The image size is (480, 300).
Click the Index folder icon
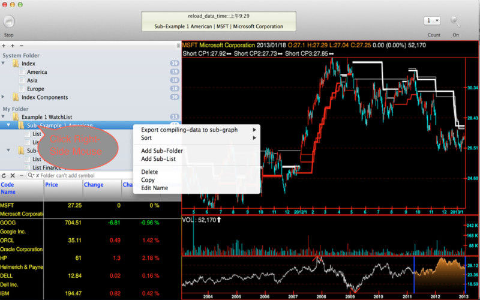[x=16, y=64]
